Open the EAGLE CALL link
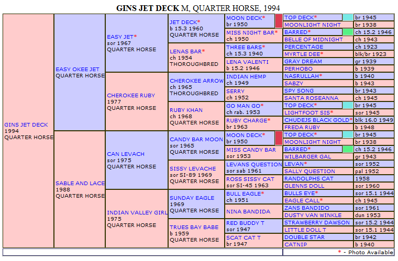 (x=302, y=201)
